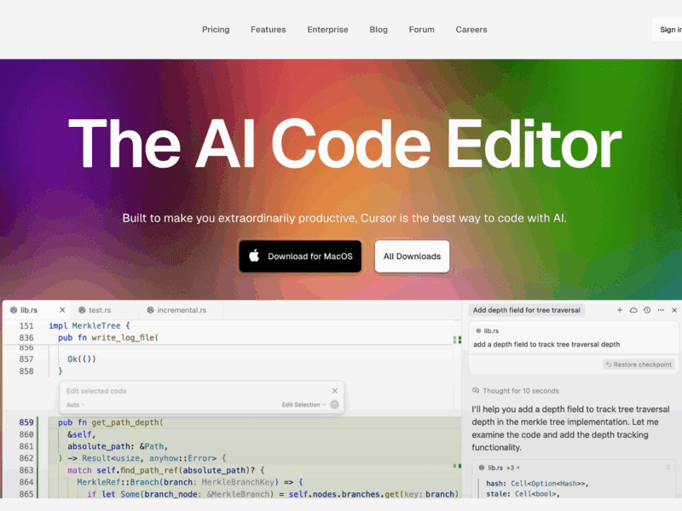Click Rust file icon on test.rs tab
This screenshot has height=511, width=682.
tap(82, 310)
